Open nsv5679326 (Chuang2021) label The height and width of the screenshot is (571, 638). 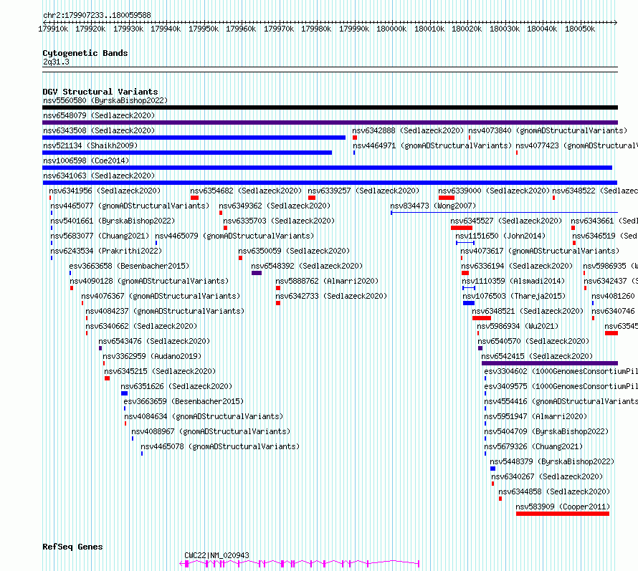coord(533,446)
